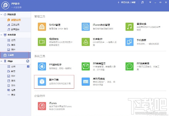
Task: Open 信息 under the 25pp device
Action: [11, 90]
